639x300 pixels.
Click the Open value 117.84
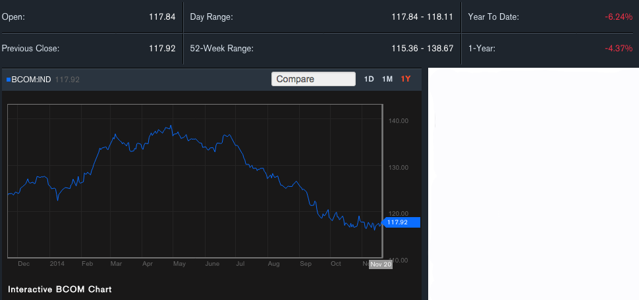(162, 17)
